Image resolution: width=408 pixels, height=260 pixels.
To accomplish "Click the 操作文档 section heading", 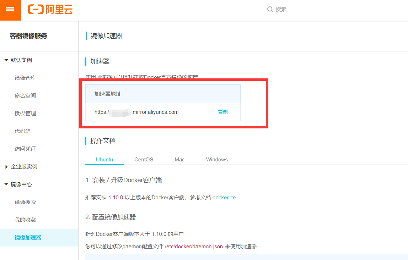I will coord(103,141).
